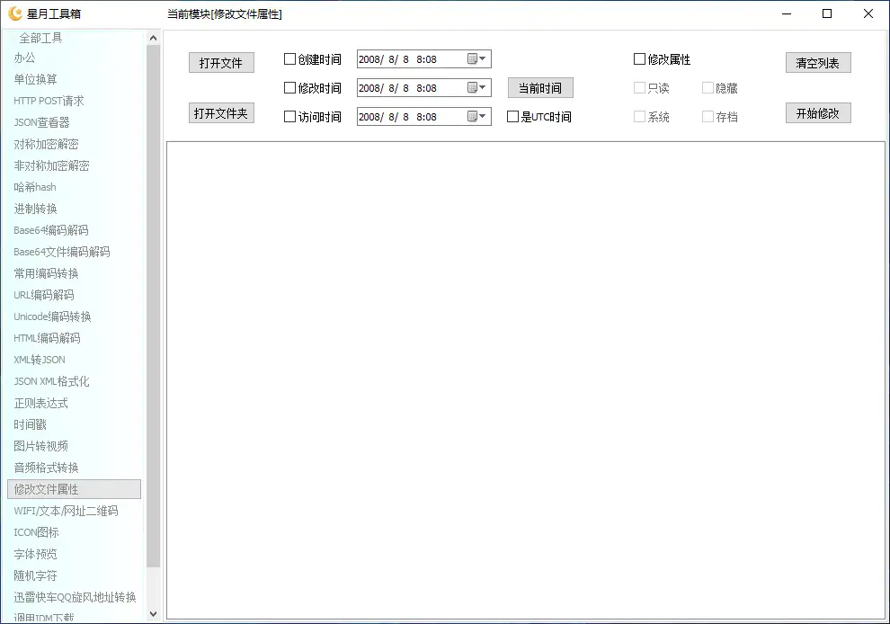
Task: Open the 时间戳 tool
Action: tap(30, 424)
